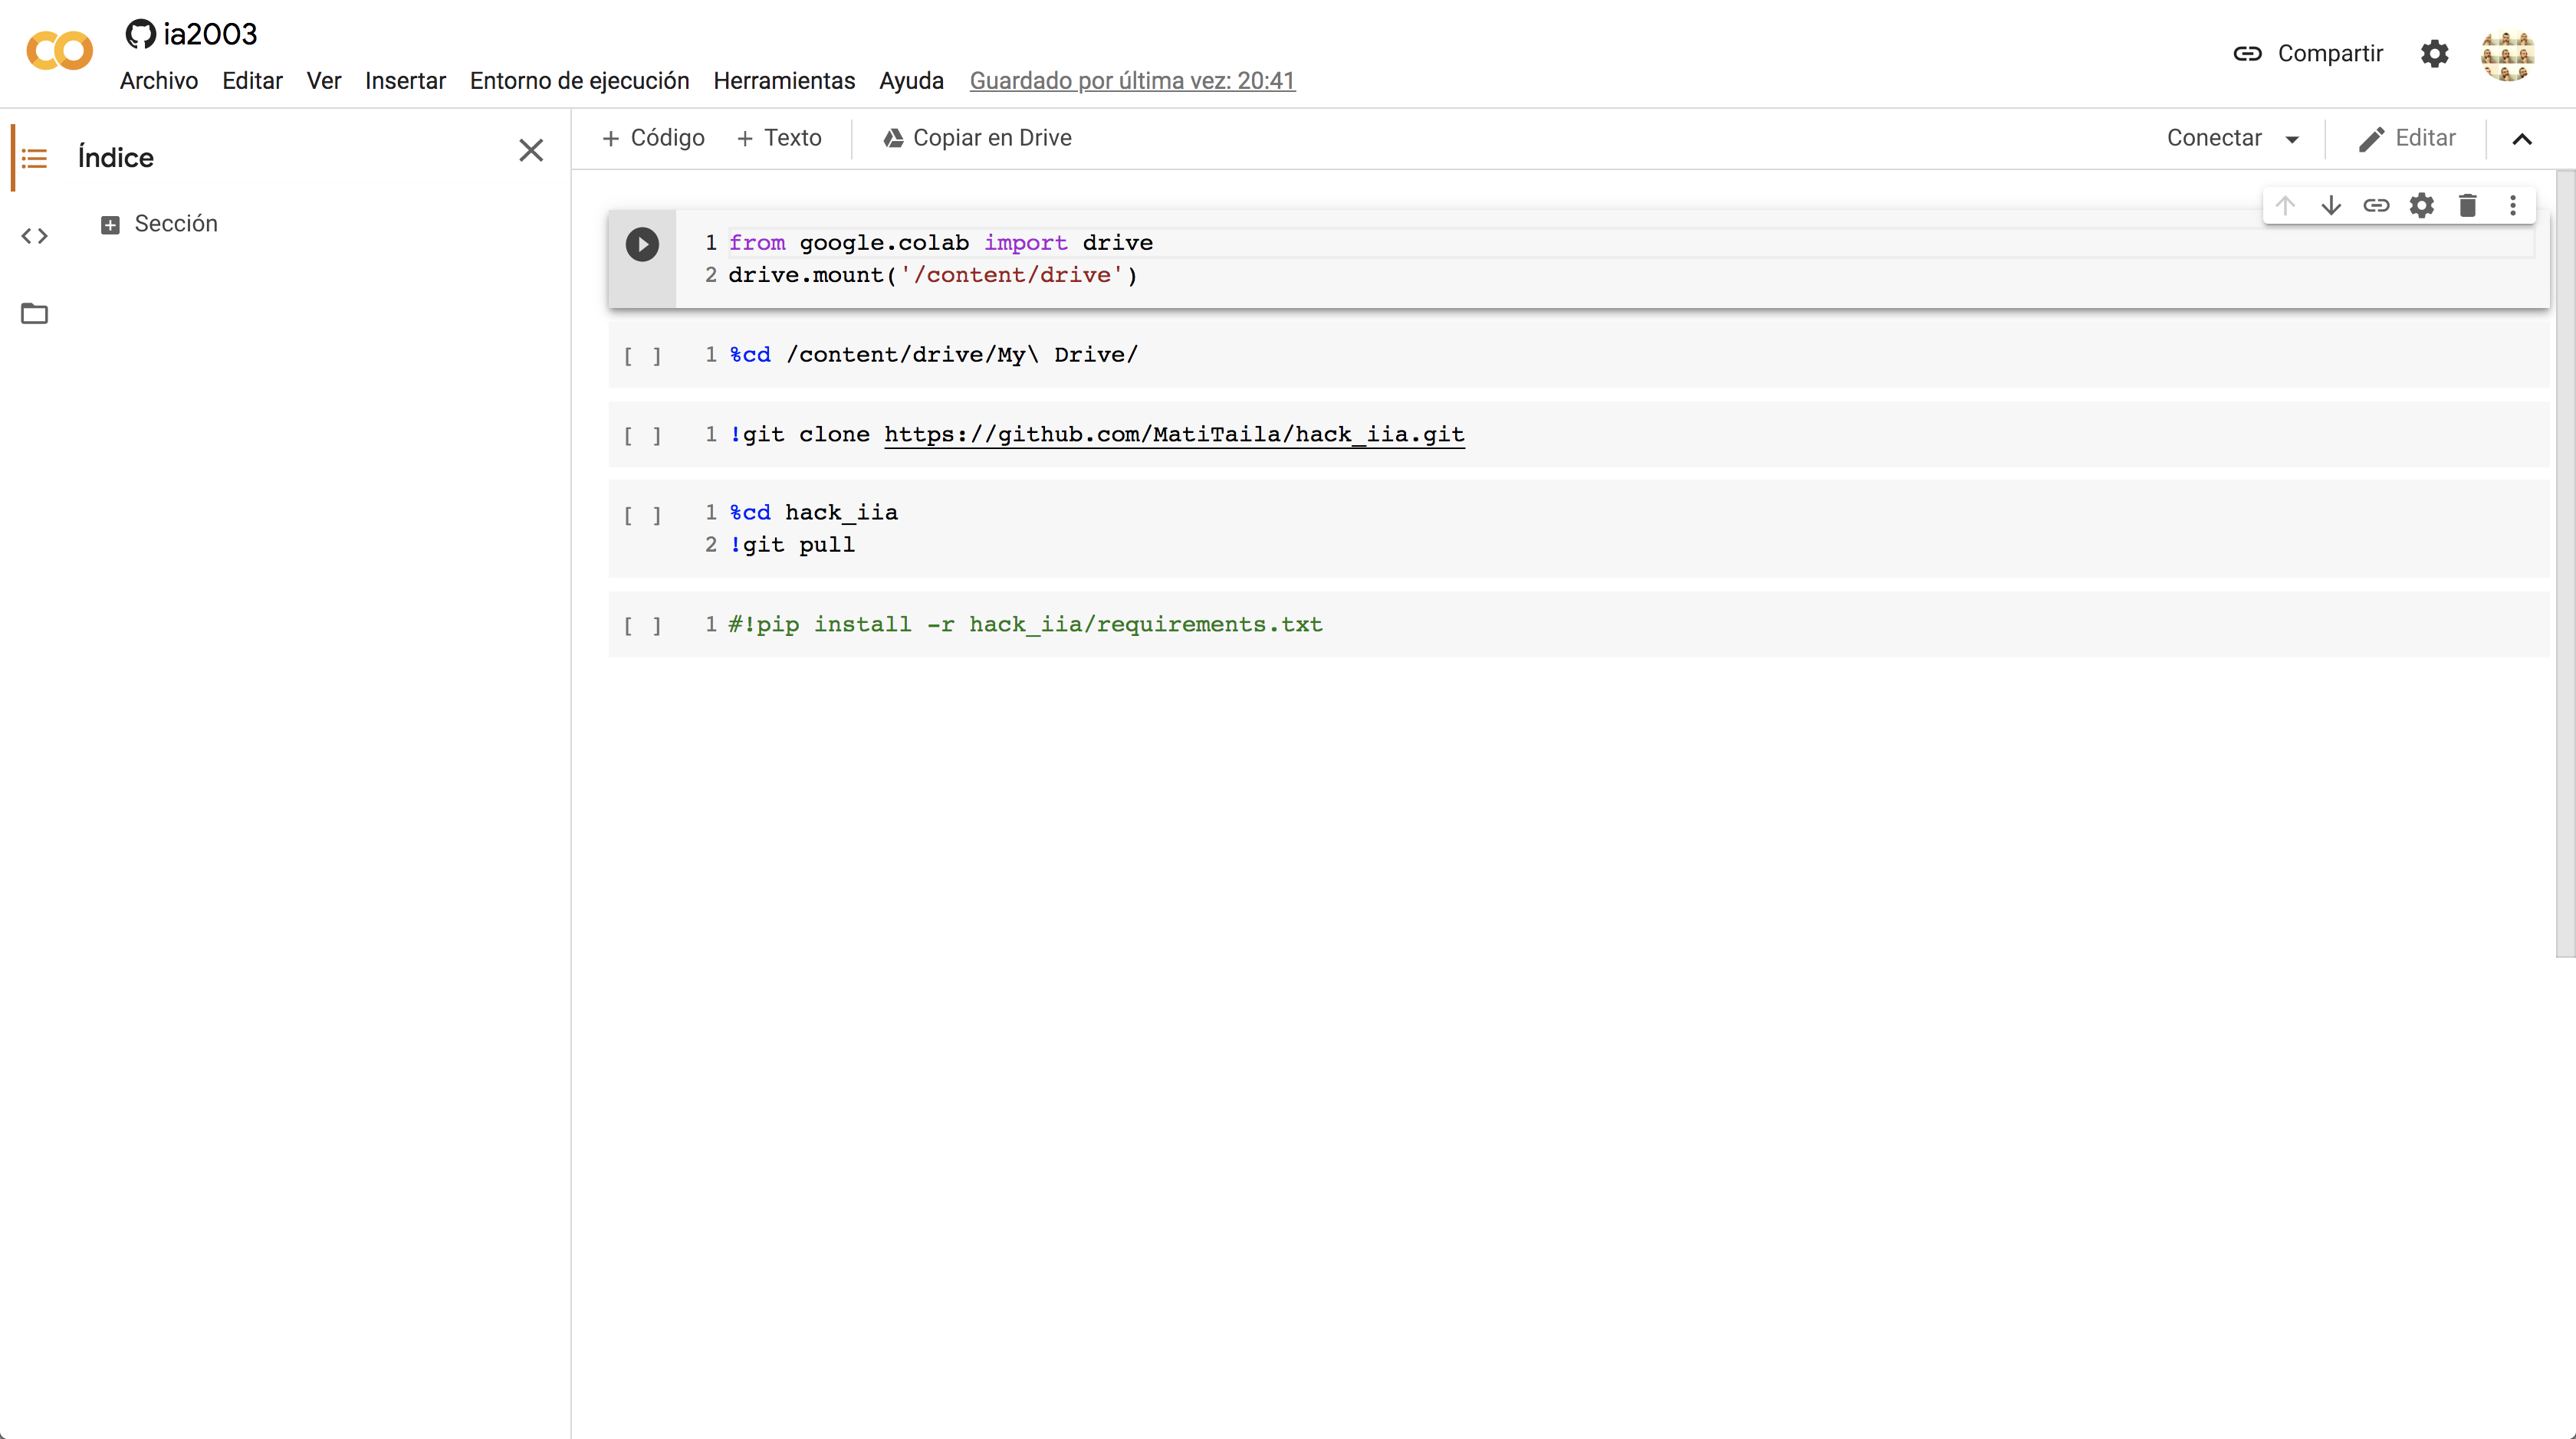Click the more options (three dots) icon
The height and width of the screenshot is (1439, 2576).
(x=2512, y=207)
